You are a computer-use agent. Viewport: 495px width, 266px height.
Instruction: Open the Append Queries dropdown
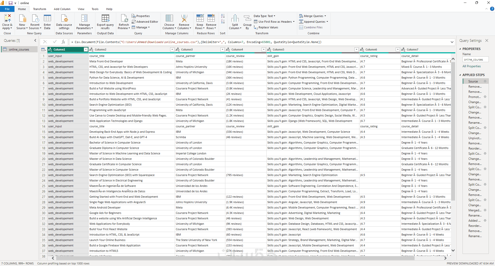point(314,22)
